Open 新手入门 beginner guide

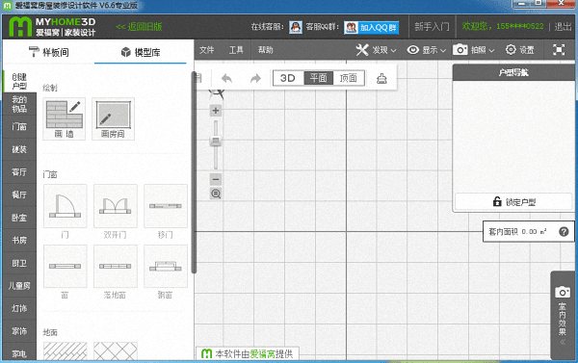(432, 27)
